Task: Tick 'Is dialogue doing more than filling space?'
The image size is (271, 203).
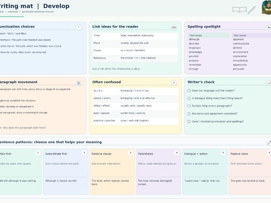Action: [189, 98]
